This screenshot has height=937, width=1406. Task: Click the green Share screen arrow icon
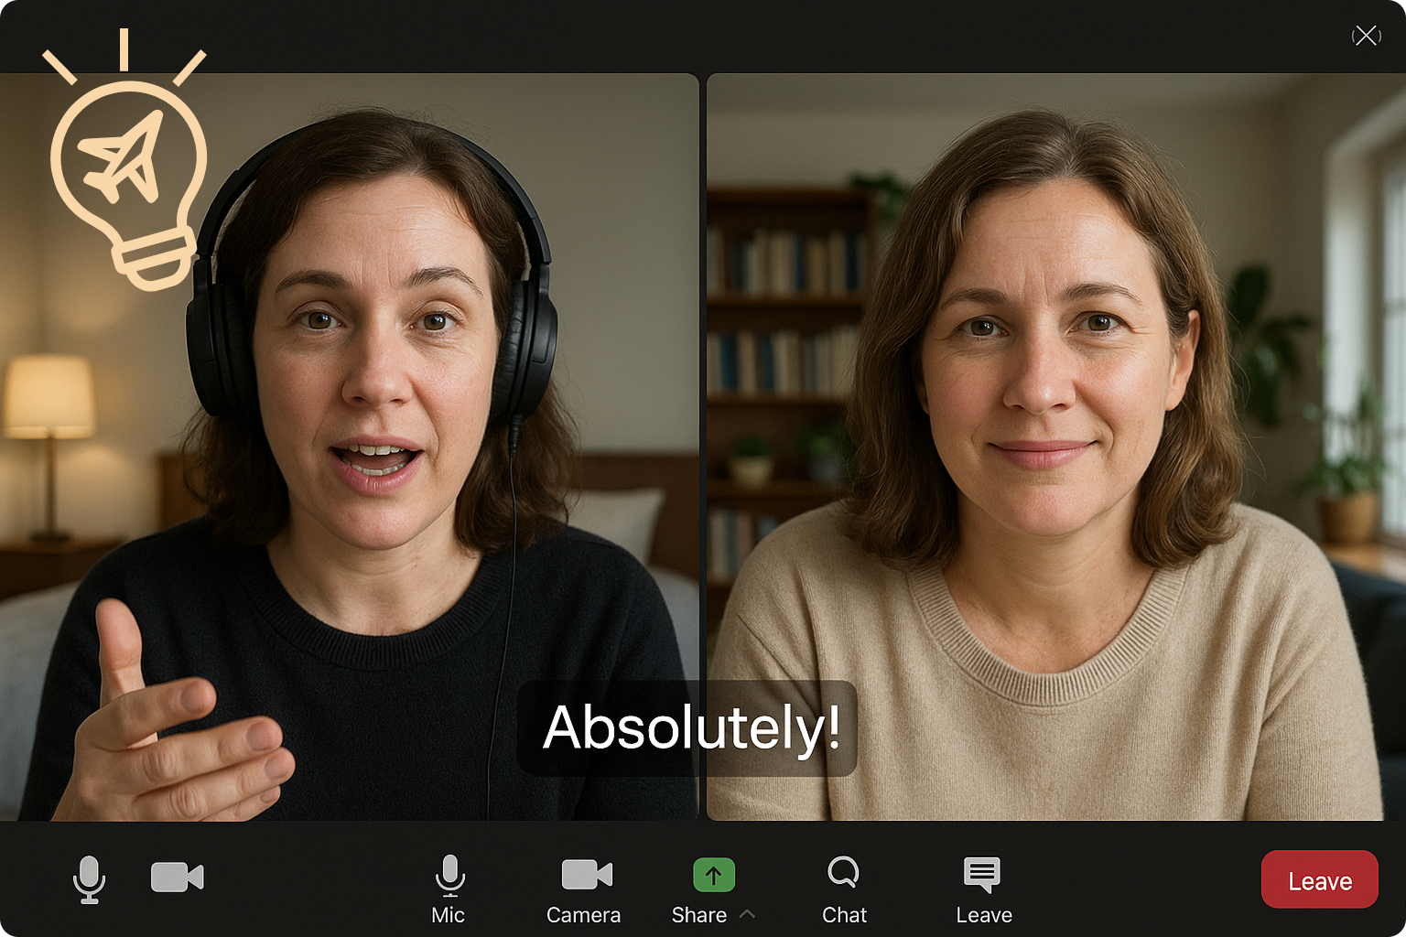pyautogui.click(x=714, y=875)
